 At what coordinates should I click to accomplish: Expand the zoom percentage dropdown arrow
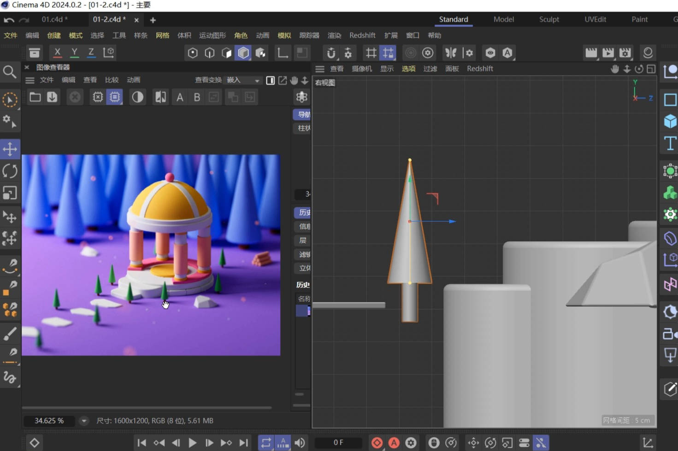84,421
